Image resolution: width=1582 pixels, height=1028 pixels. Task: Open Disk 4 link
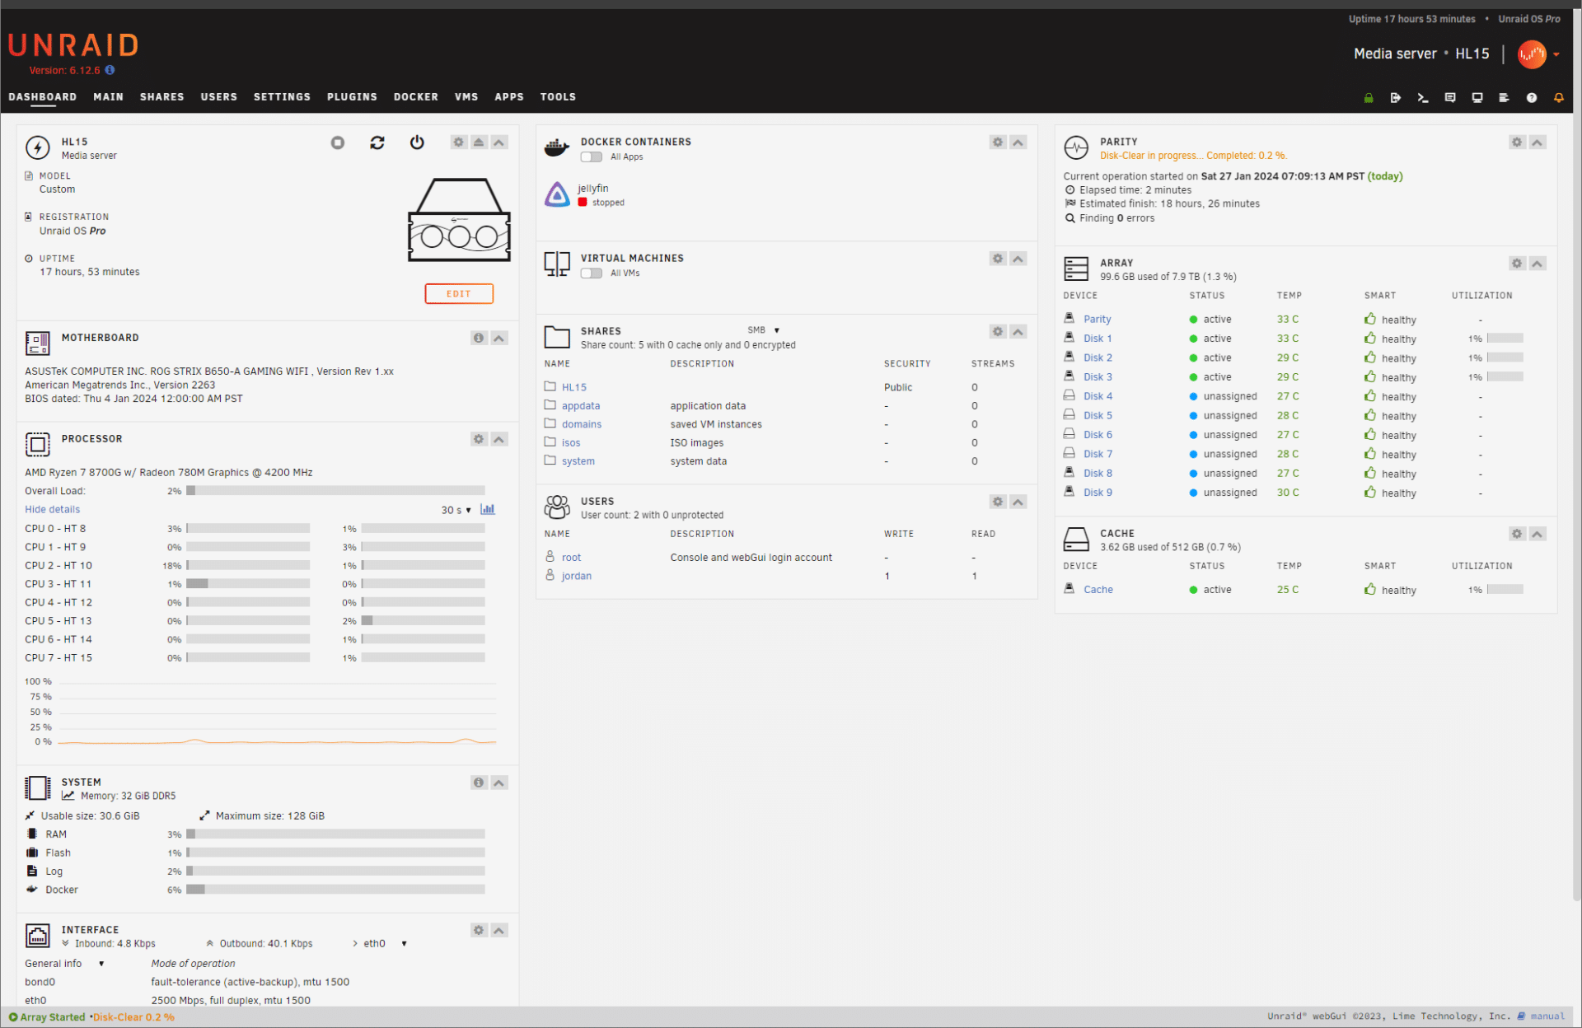(x=1098, y=396)
